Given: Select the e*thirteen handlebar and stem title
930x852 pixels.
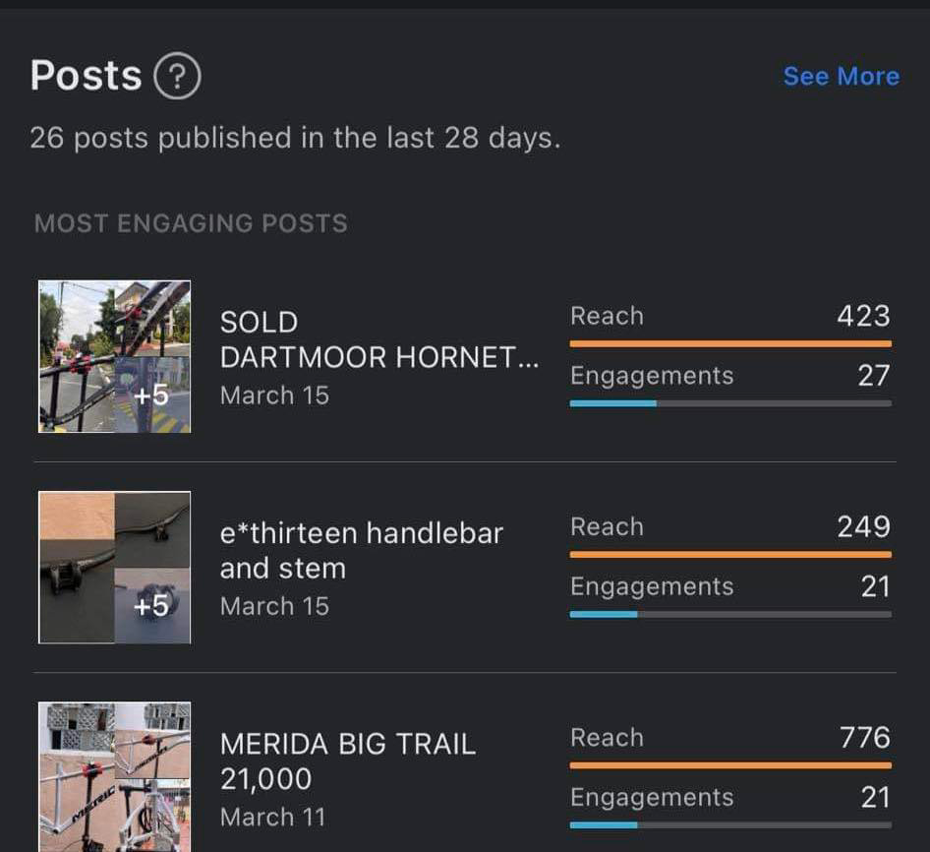Looking at the screenshot, I should pyautogui.click(x=361, y=550).
